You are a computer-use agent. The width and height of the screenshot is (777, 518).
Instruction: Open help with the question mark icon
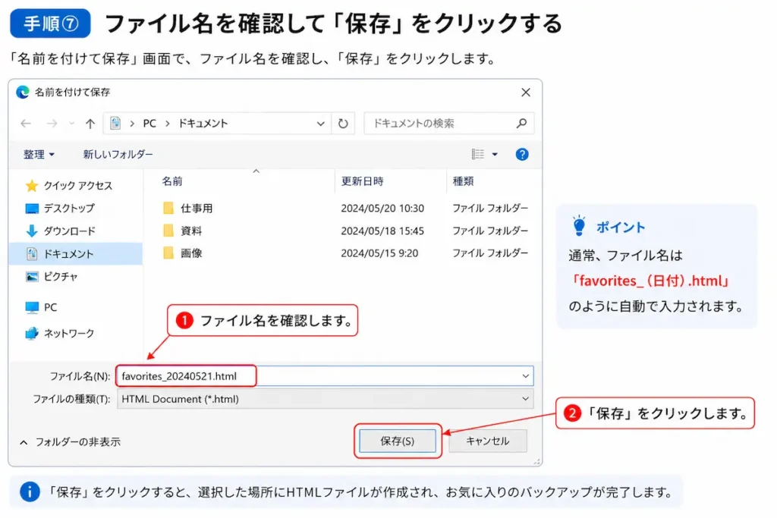pyautogui.click(x=522, y=155)
